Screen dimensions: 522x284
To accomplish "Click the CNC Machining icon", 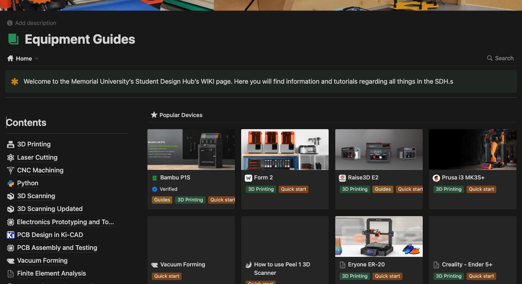I will click(x=11, y=170).
